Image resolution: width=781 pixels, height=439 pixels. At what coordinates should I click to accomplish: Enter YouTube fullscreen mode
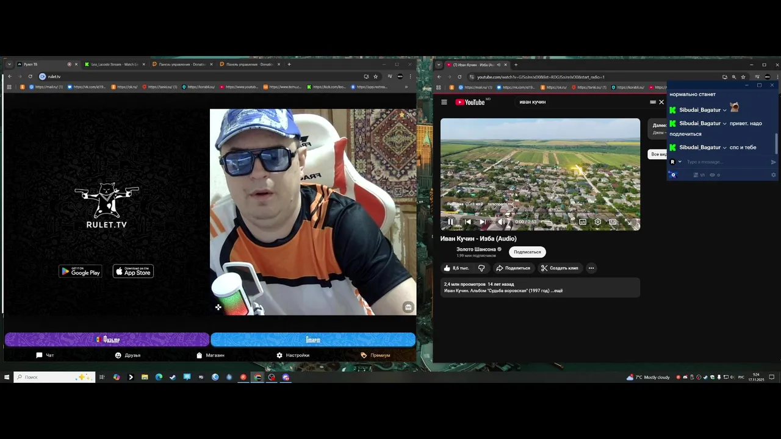pyautogui.click(x=628, y=222)
